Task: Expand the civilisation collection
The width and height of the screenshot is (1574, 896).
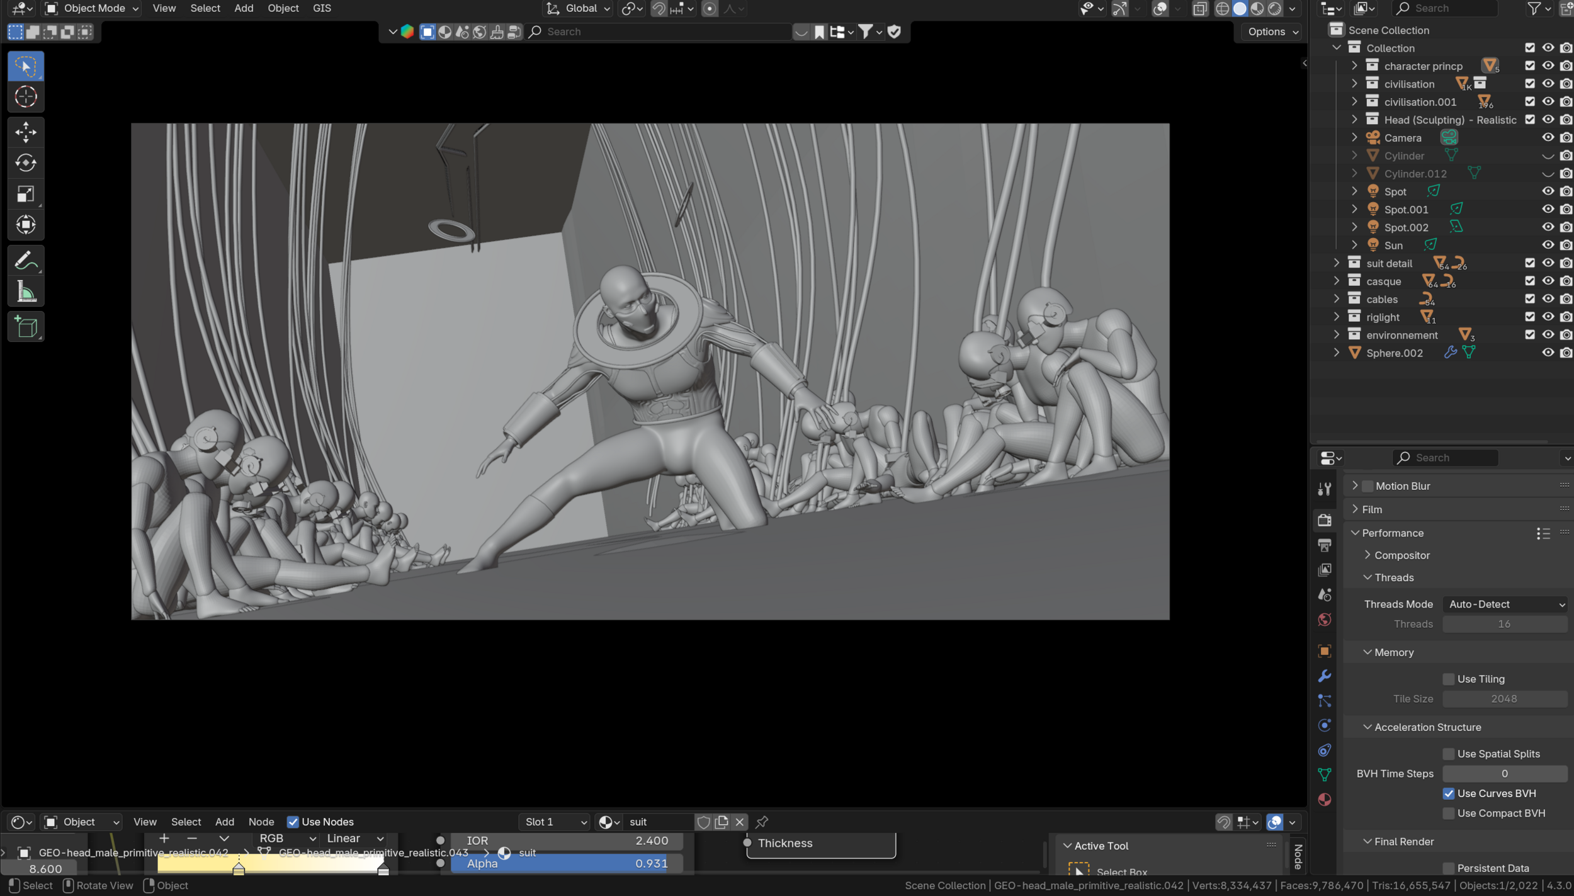Action: 1354,83
